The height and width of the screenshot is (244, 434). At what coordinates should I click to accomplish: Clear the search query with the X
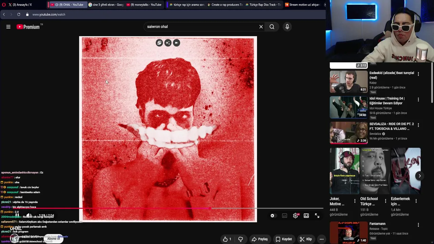pyautogui.click(x=261, y=27)
